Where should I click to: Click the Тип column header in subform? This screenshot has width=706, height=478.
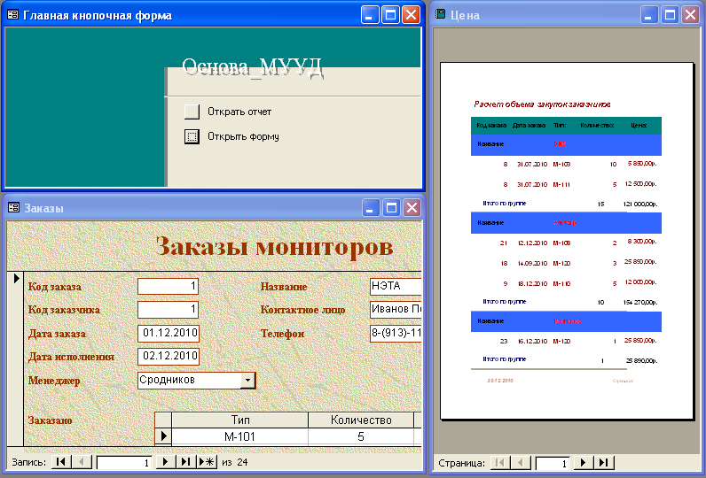(x=240, y=420)
